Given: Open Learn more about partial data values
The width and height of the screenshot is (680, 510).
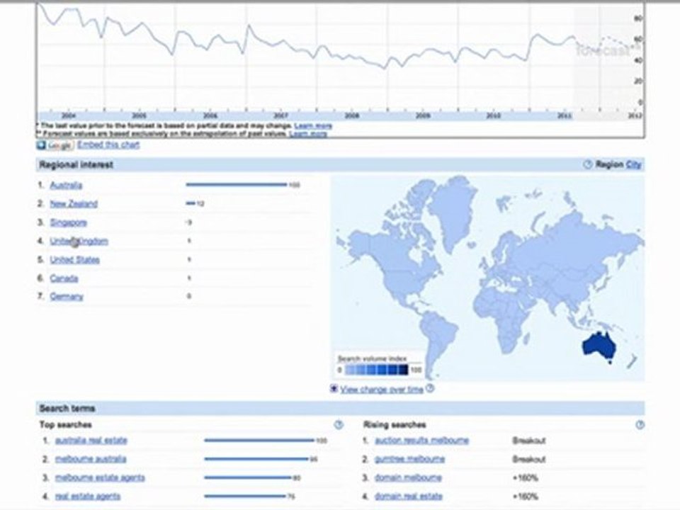Looking at the screenshot, I should (313, 126).
